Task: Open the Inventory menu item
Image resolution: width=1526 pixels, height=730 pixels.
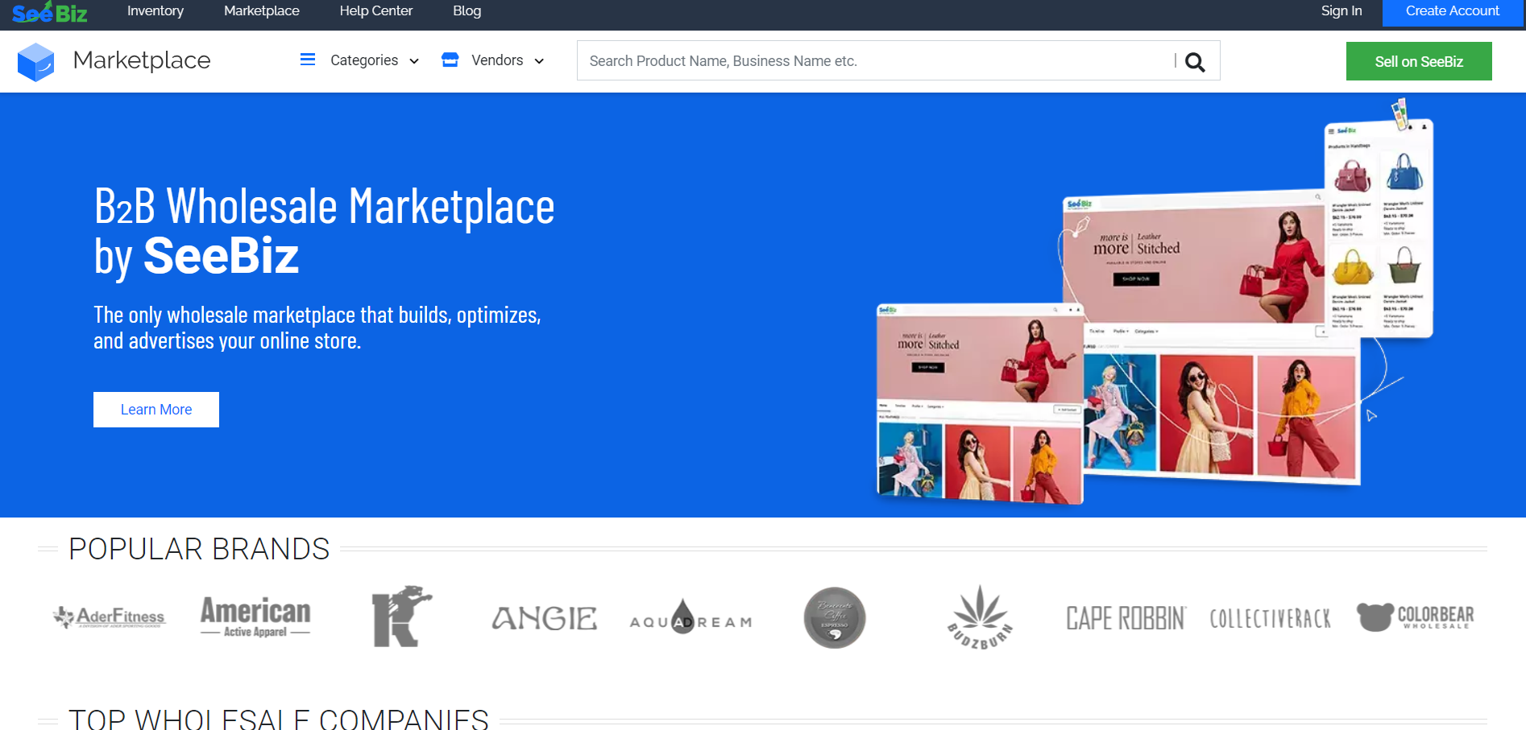Action: click(156, 11)
